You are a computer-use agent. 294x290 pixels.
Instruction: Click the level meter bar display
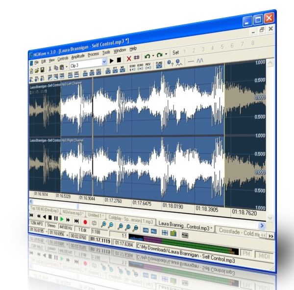tap(184, 245)
